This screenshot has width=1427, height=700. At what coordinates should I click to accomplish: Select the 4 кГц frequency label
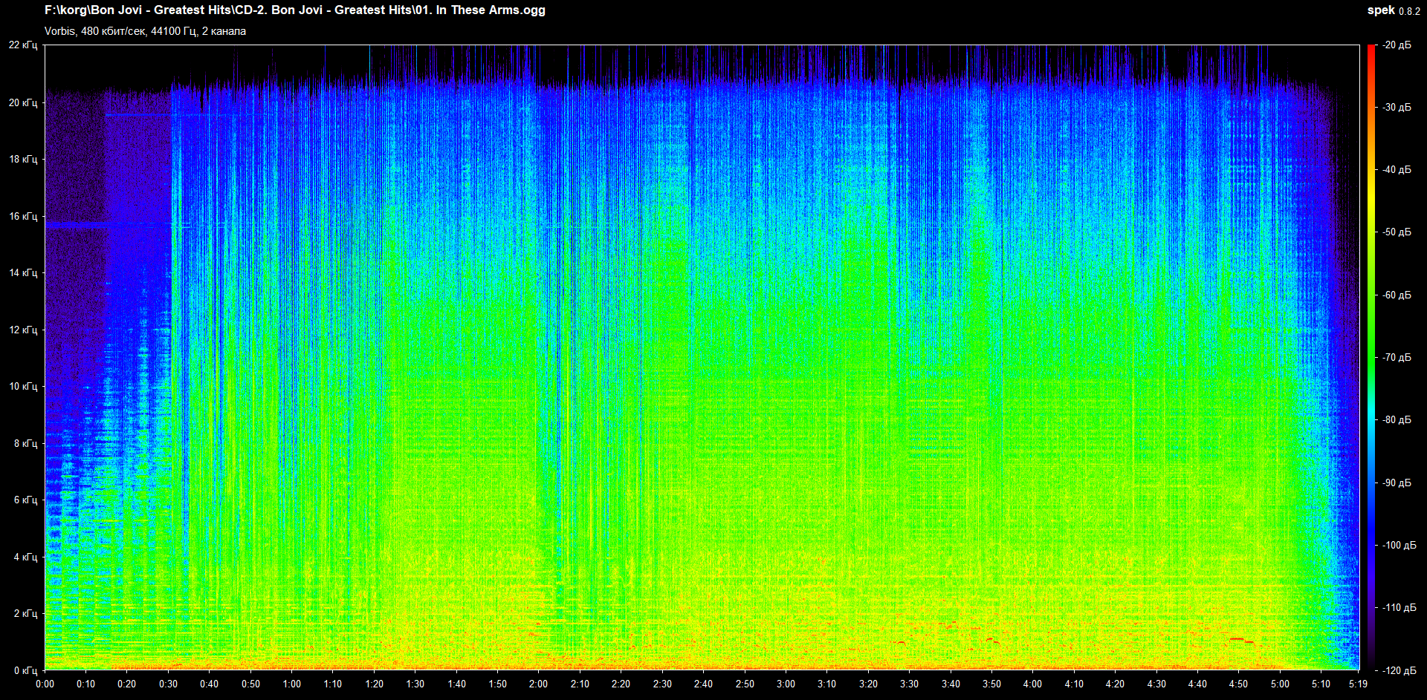25,557
